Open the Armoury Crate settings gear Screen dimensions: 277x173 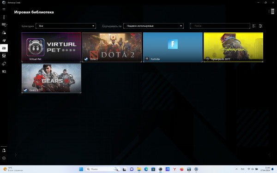(x=4, y=158)
